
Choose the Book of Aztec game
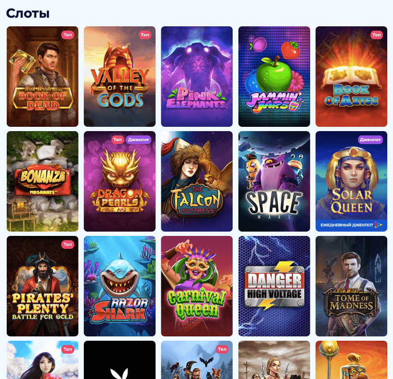[351, 77]
